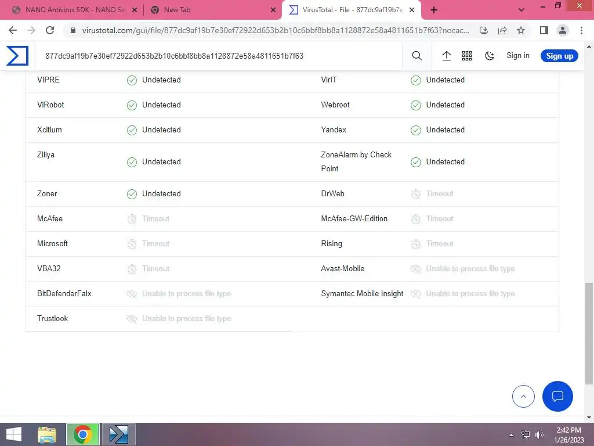Click the share page icon
Image resolution: width=594 pixels, height=446 pixels.
(502, 30)
